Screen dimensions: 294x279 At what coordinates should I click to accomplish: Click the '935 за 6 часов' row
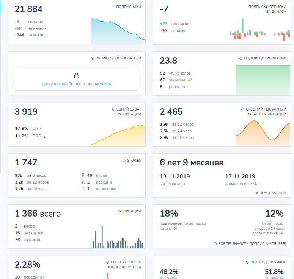(x=31, y=175)
